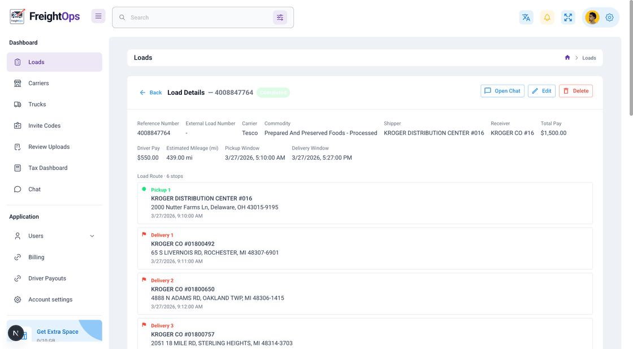Select Tax Dashboard menu item
The height and width of the screenshot is (349, 633).
pos(54,168)
